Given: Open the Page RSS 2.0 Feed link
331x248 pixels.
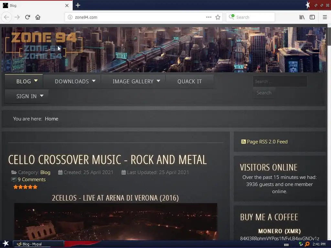Looking at the screenshot, I should [267, 142].
